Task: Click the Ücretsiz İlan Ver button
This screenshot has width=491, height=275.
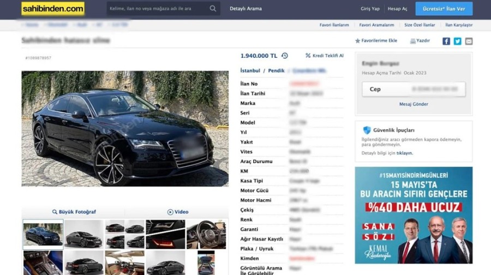Action: tap(444, 9)
